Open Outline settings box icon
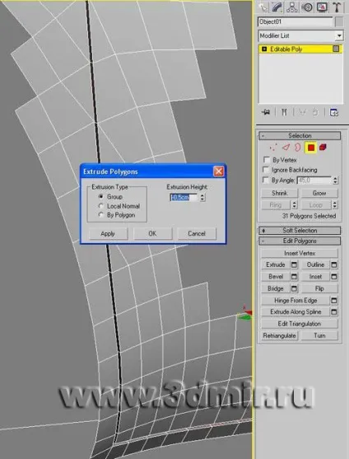Image resolution: width=349 pixels, height=459 pixels. coord(334,265)
